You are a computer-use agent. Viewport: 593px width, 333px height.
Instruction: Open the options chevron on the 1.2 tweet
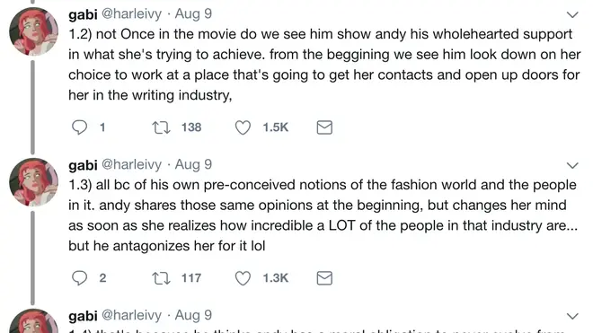pyautogui.click(x=572, y=14)
